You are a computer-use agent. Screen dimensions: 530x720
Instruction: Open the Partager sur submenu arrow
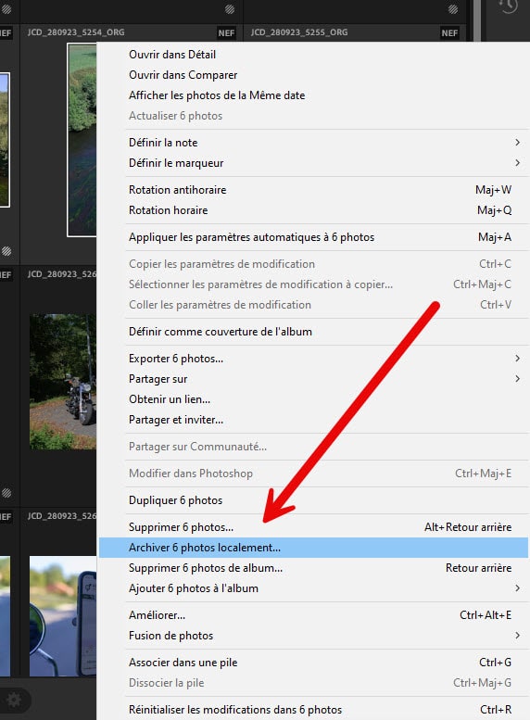[517, 378]
